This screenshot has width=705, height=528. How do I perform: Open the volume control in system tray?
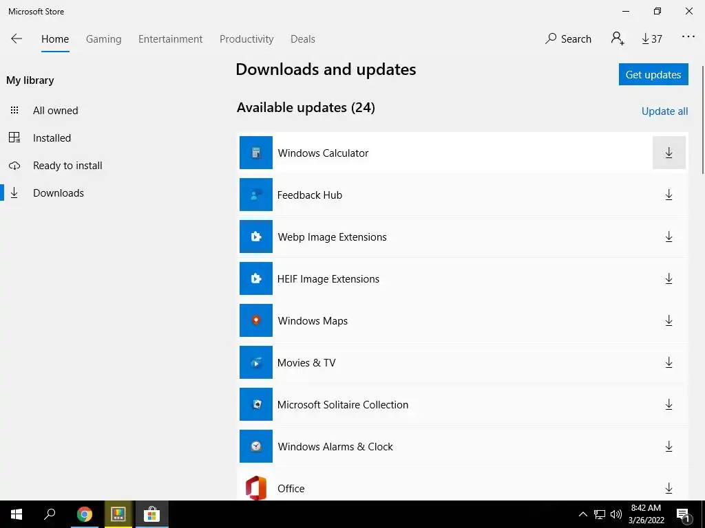(616, 514)
